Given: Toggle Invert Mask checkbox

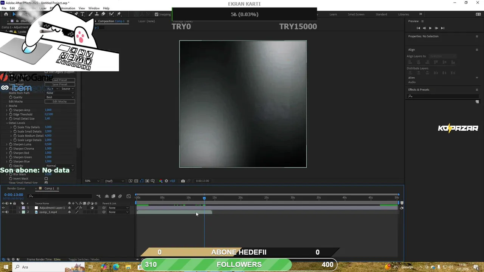Looking at the screenshot, I should coord(46,179).
